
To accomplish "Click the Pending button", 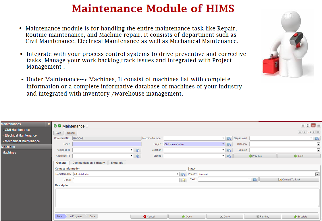I will tap(263, 216).
